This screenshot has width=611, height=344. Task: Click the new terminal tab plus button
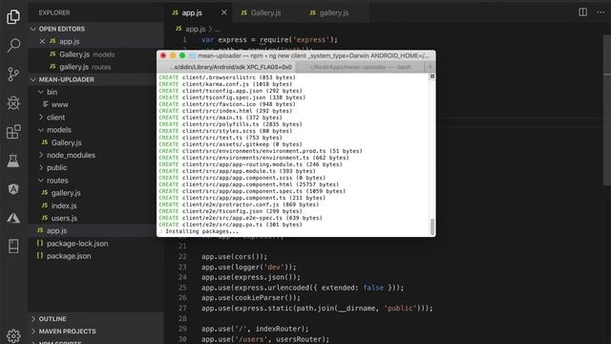[x=430, y=67]
